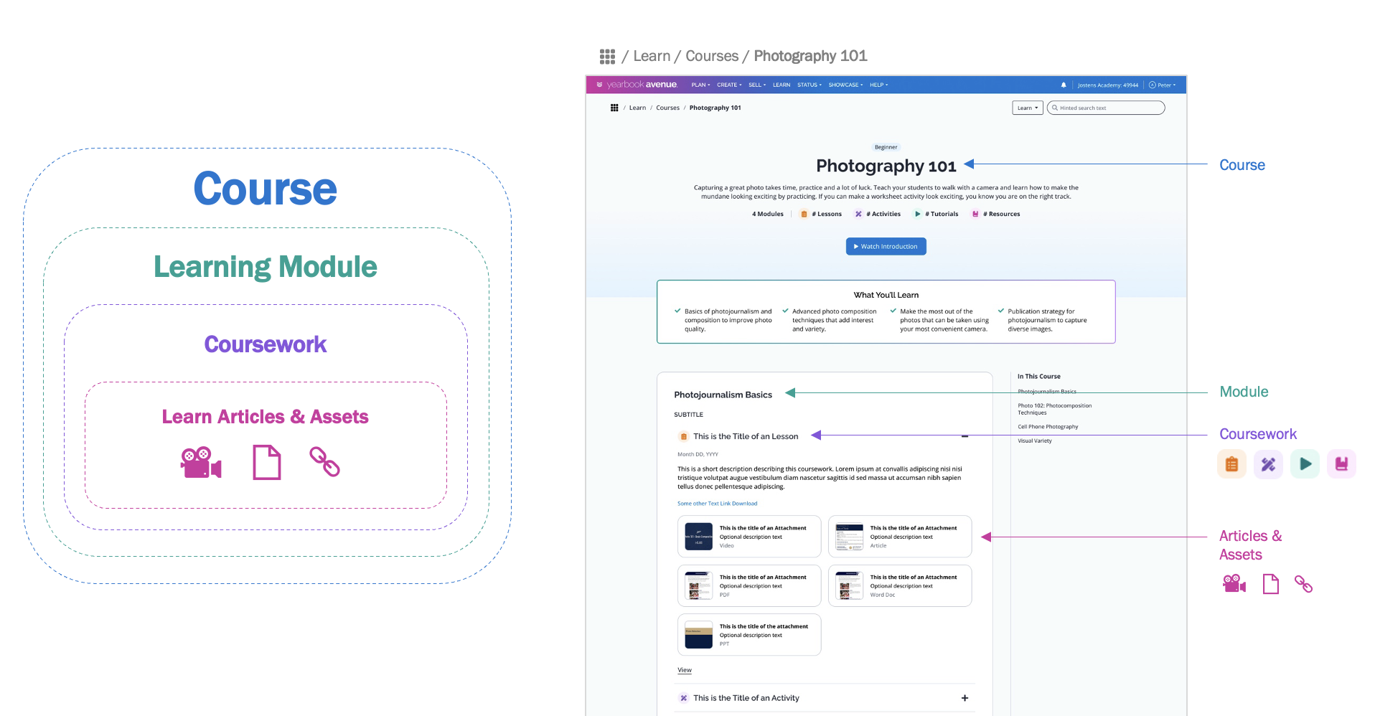Click the Tutorials play icon in stats row
The image size is (1375, 716).
tap(917, 214)
